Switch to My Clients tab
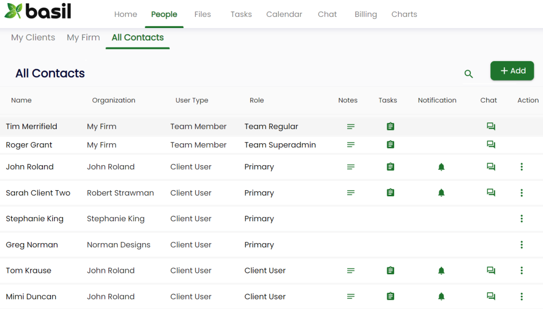Screen dimensions: 543x309 coord(33,38)
